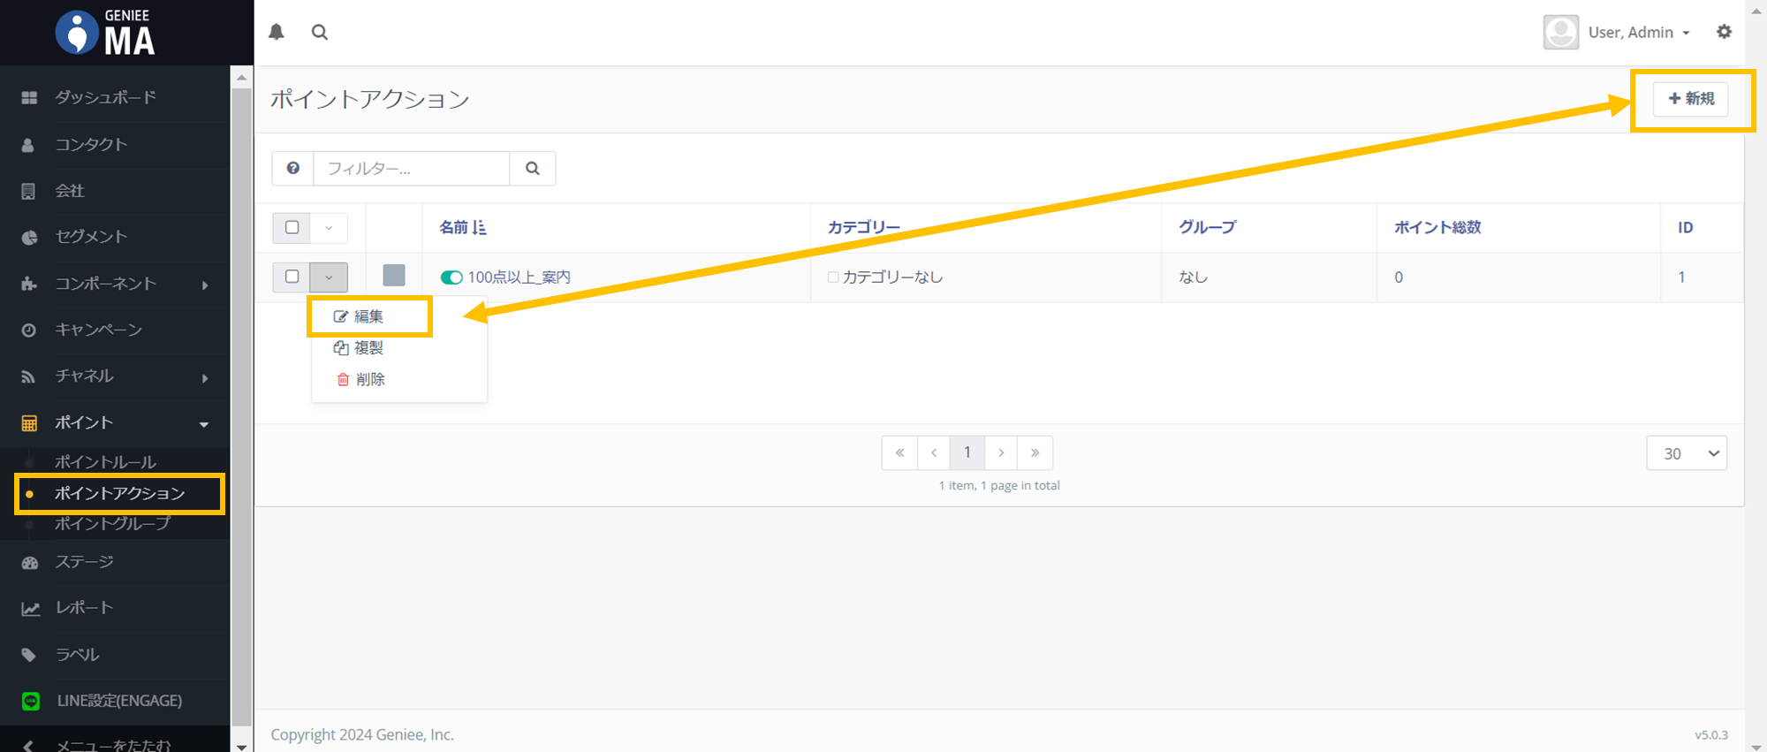Open the top bar search icon
Viewport: 1767px width, 752px height.
pos(320,32)
